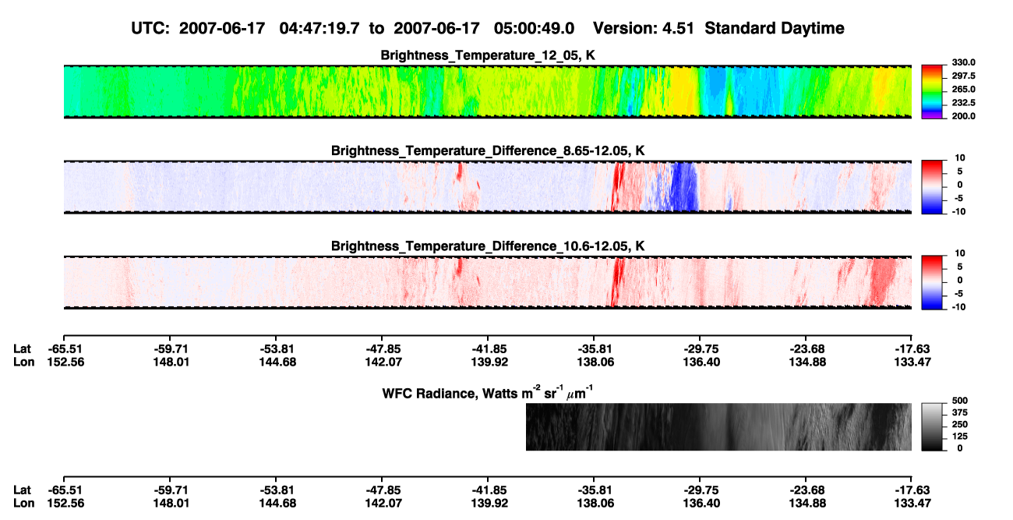Select the 8.65-12.05 temperature difference image strip
The image size is (1013, 520).
point(487,187)
